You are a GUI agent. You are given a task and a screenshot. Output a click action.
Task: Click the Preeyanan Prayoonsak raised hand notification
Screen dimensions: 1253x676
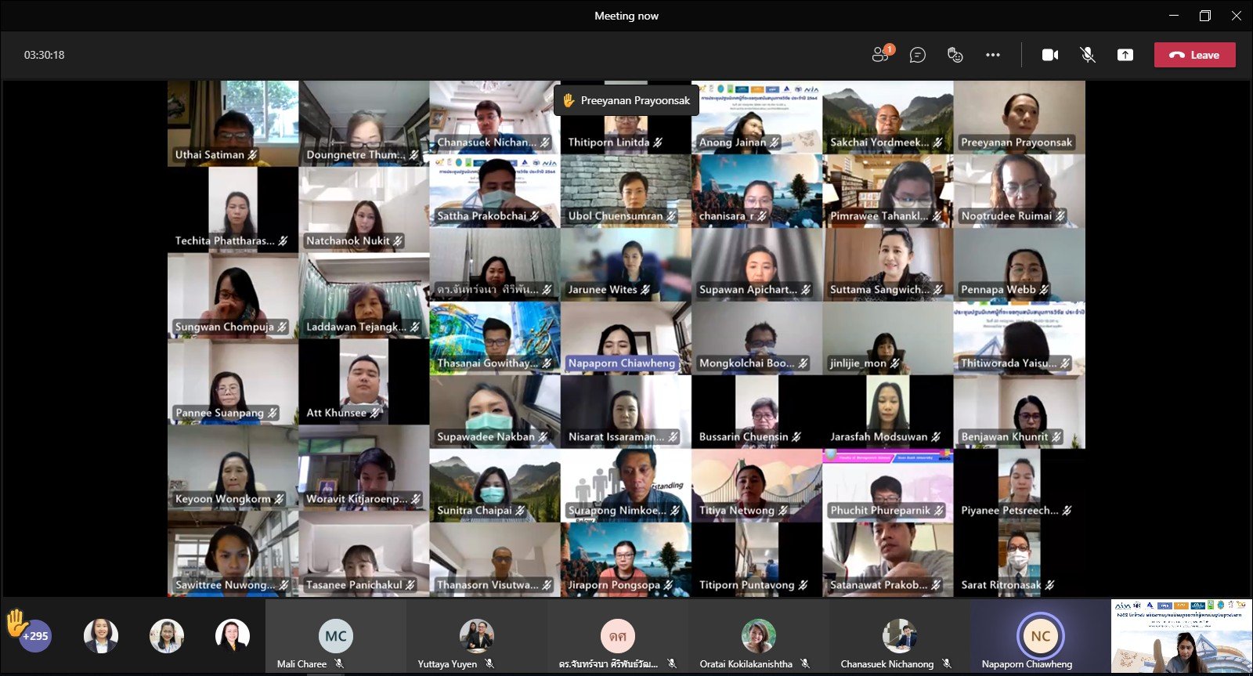pyautogui.click(x=626, y=100)
